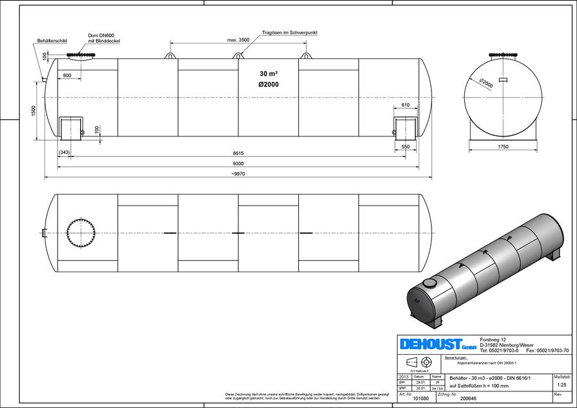Click the 'Diese Zeichnung darf ohne...' copyright notice

click(x=307, y=396)
